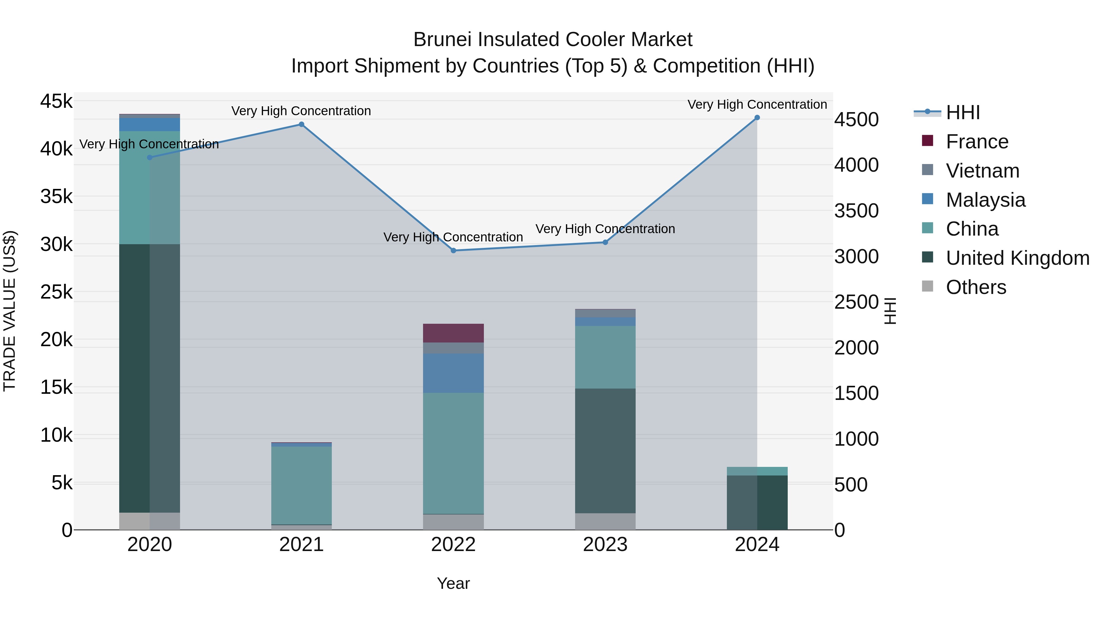Click the 2024 x-axis label

[x=757, y=545]
